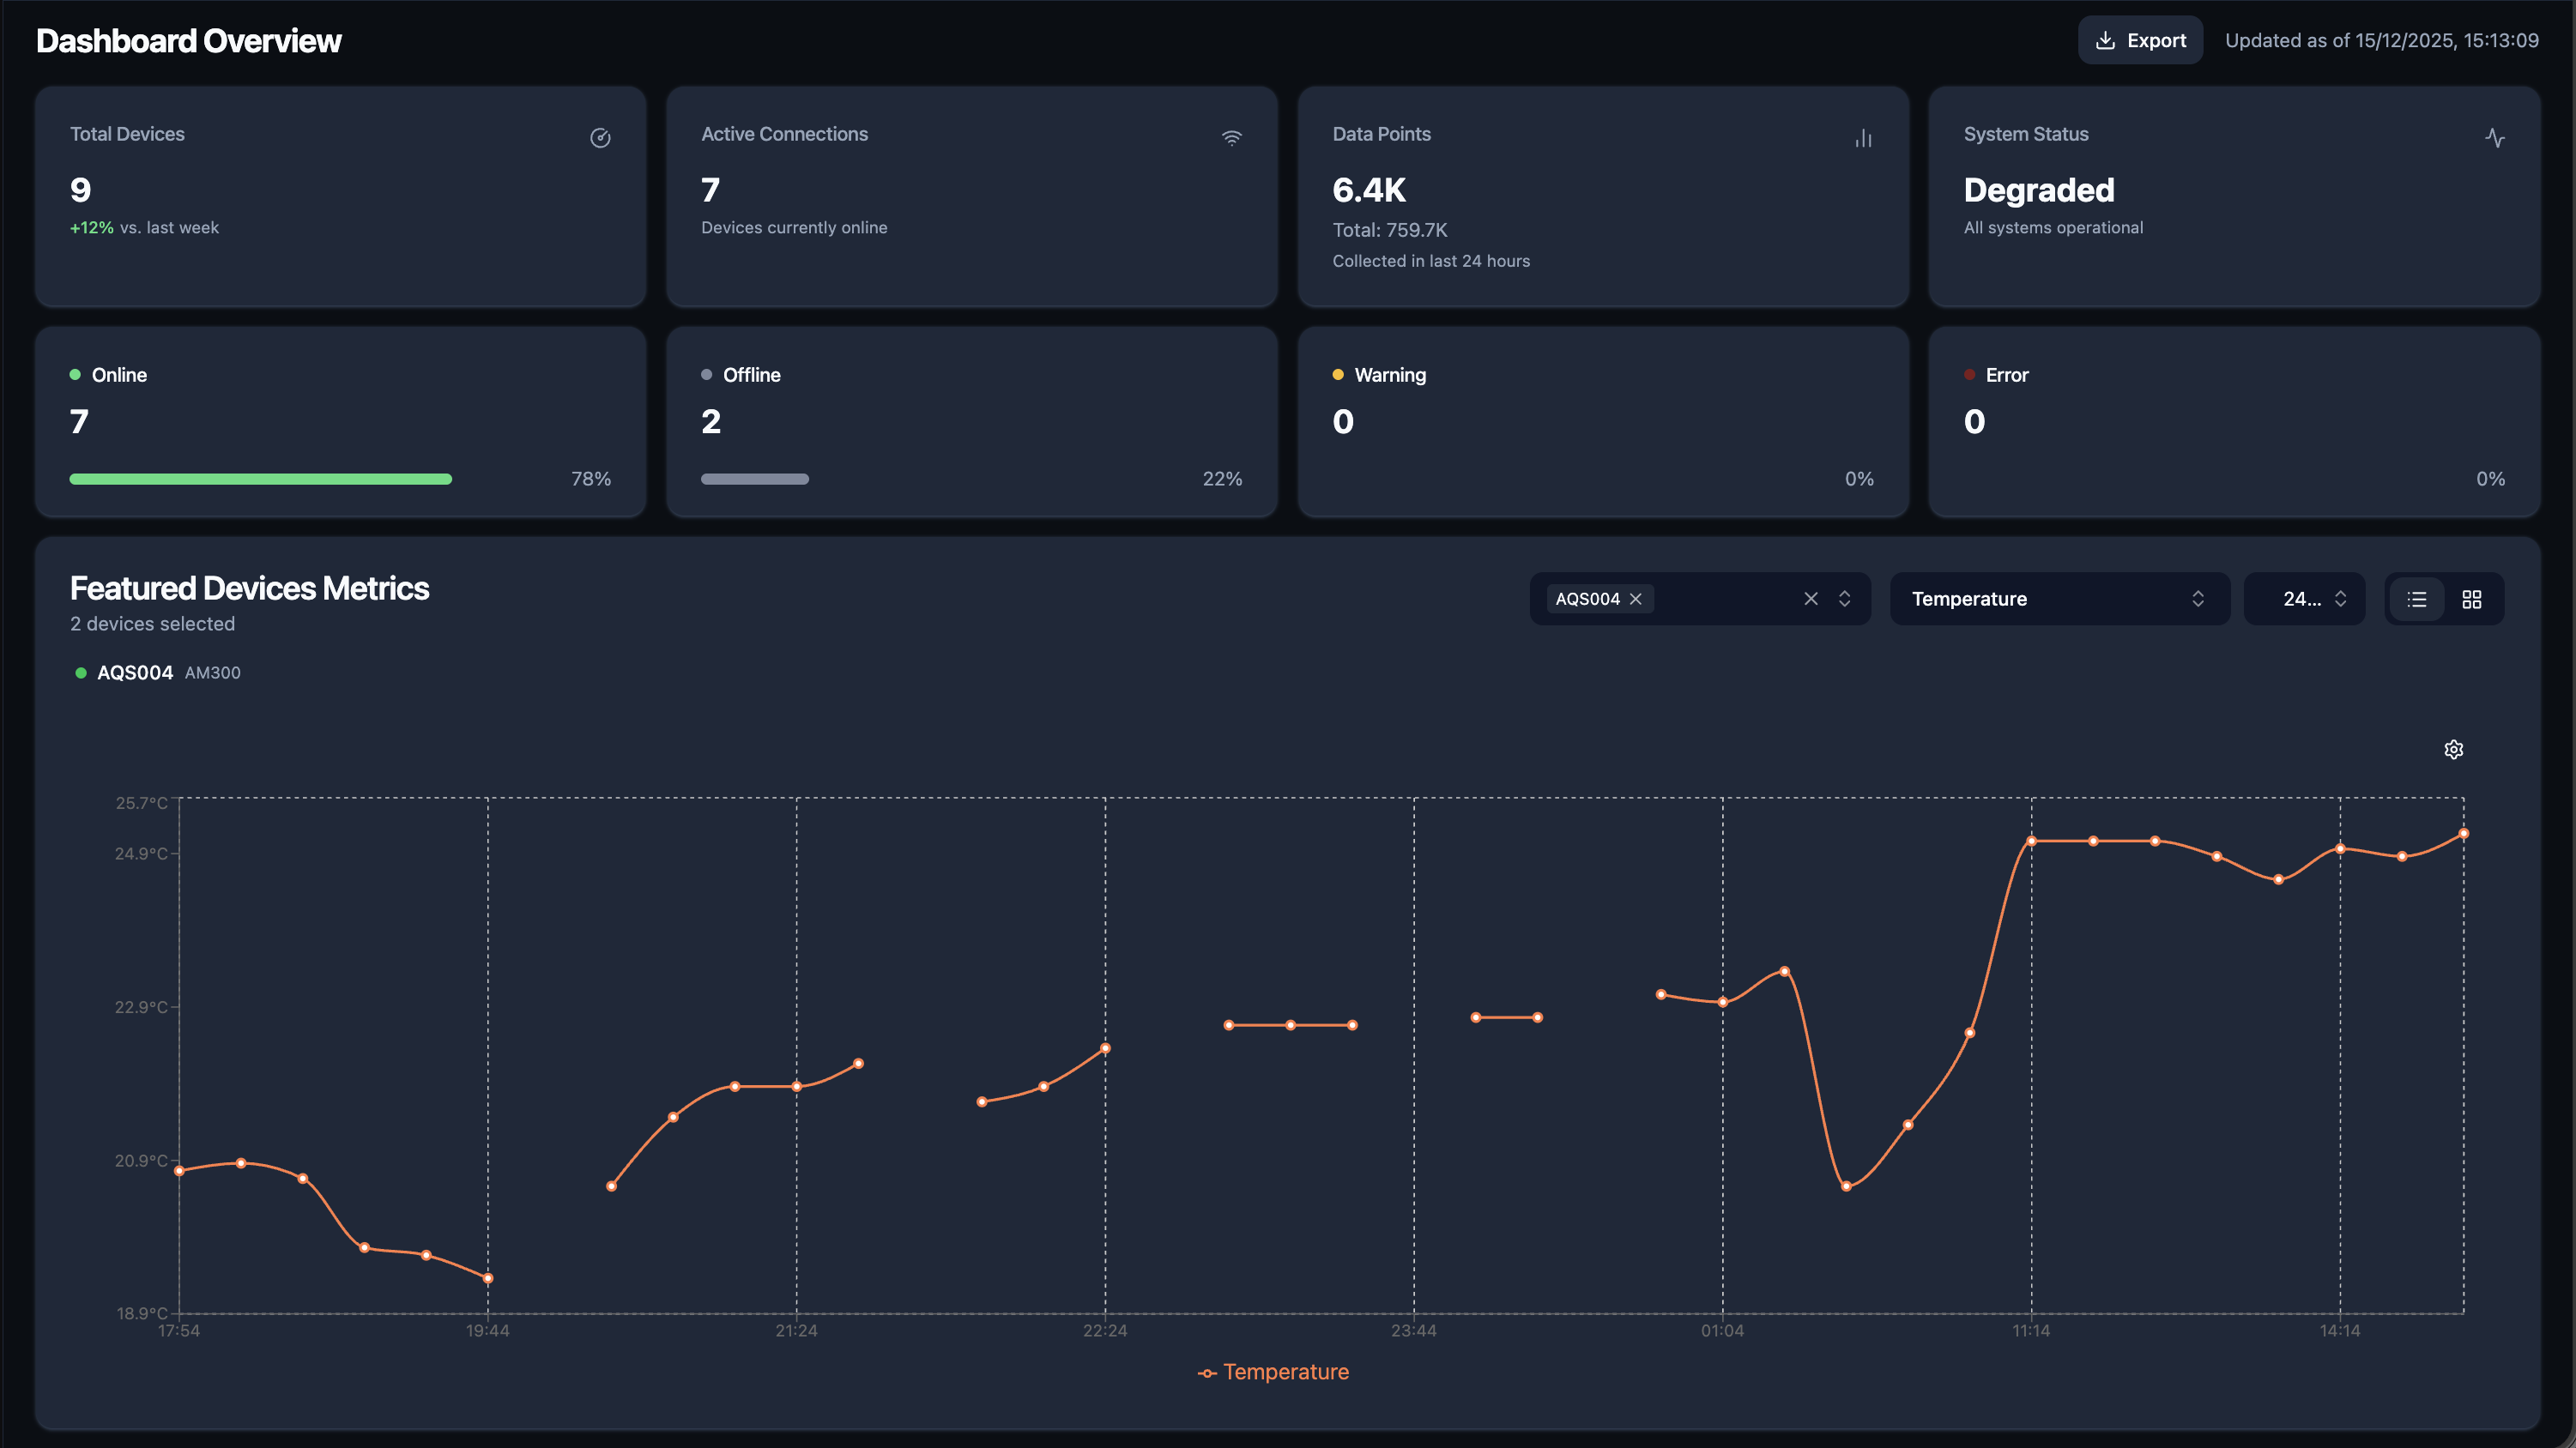Click the Data Points bar chart icon
Screen dimensions: 2576x1448
pyautogui.click(x=1863, y=138)
